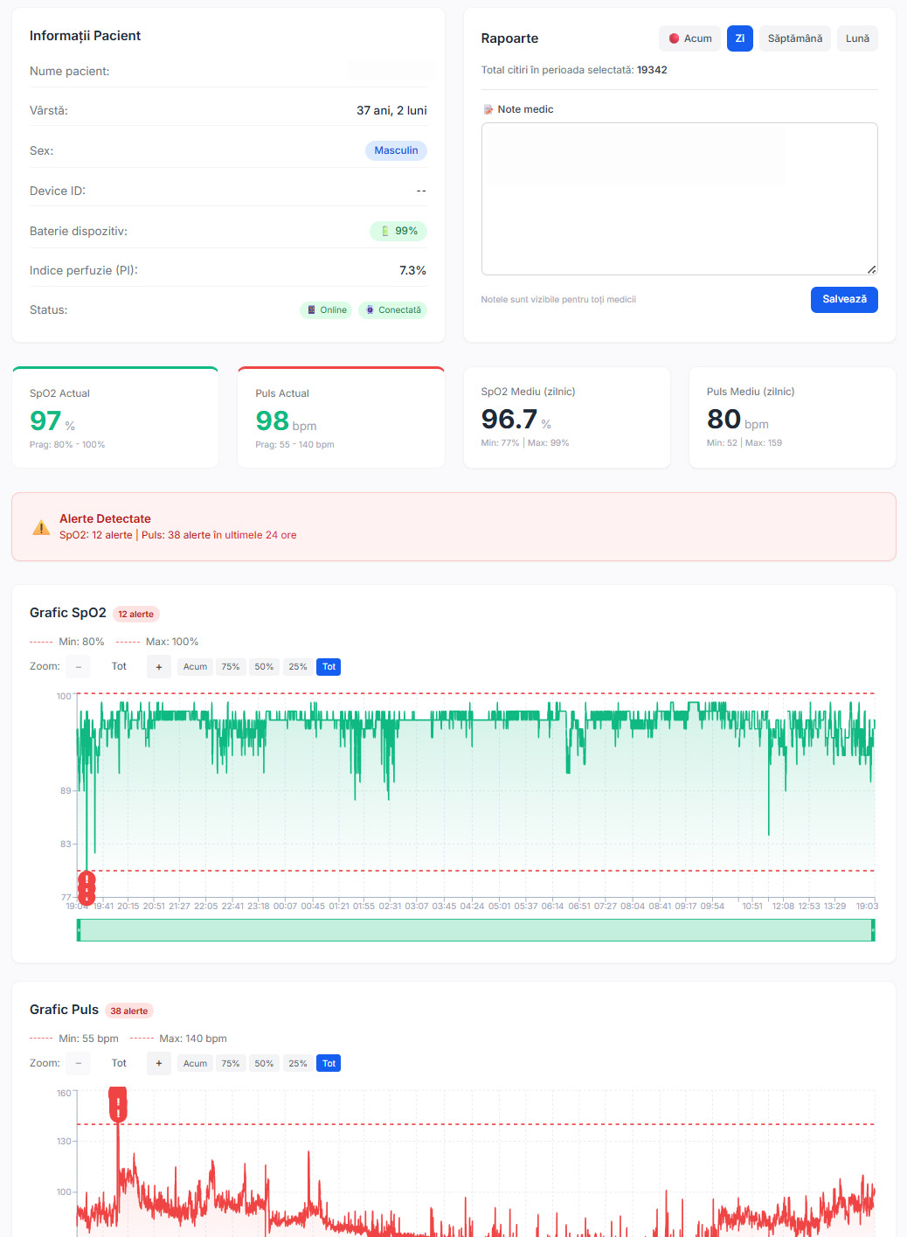Select the Lună report period
Screen dimensions: 907x1237
click(857, 38)
